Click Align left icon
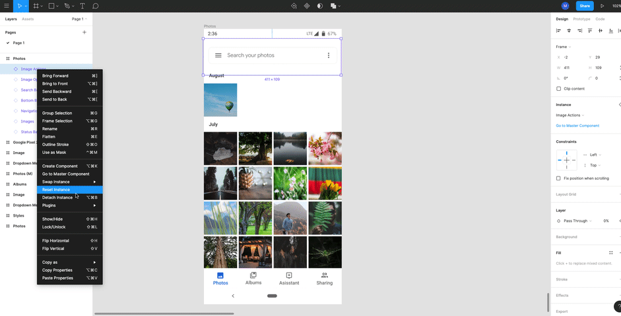 (x=558, y=31)
